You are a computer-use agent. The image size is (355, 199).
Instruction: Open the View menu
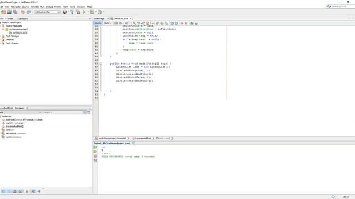pyautogui.click(x=7, y=7)
